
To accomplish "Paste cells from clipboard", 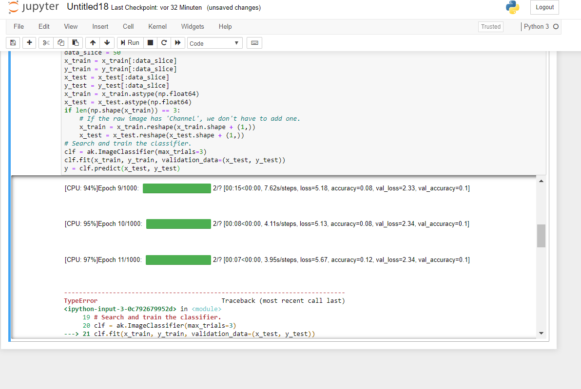I will pyautogui.click(x=75, y=43).
